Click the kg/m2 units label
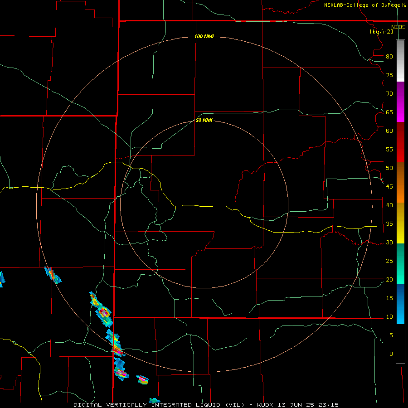 [x=381, y=32]
